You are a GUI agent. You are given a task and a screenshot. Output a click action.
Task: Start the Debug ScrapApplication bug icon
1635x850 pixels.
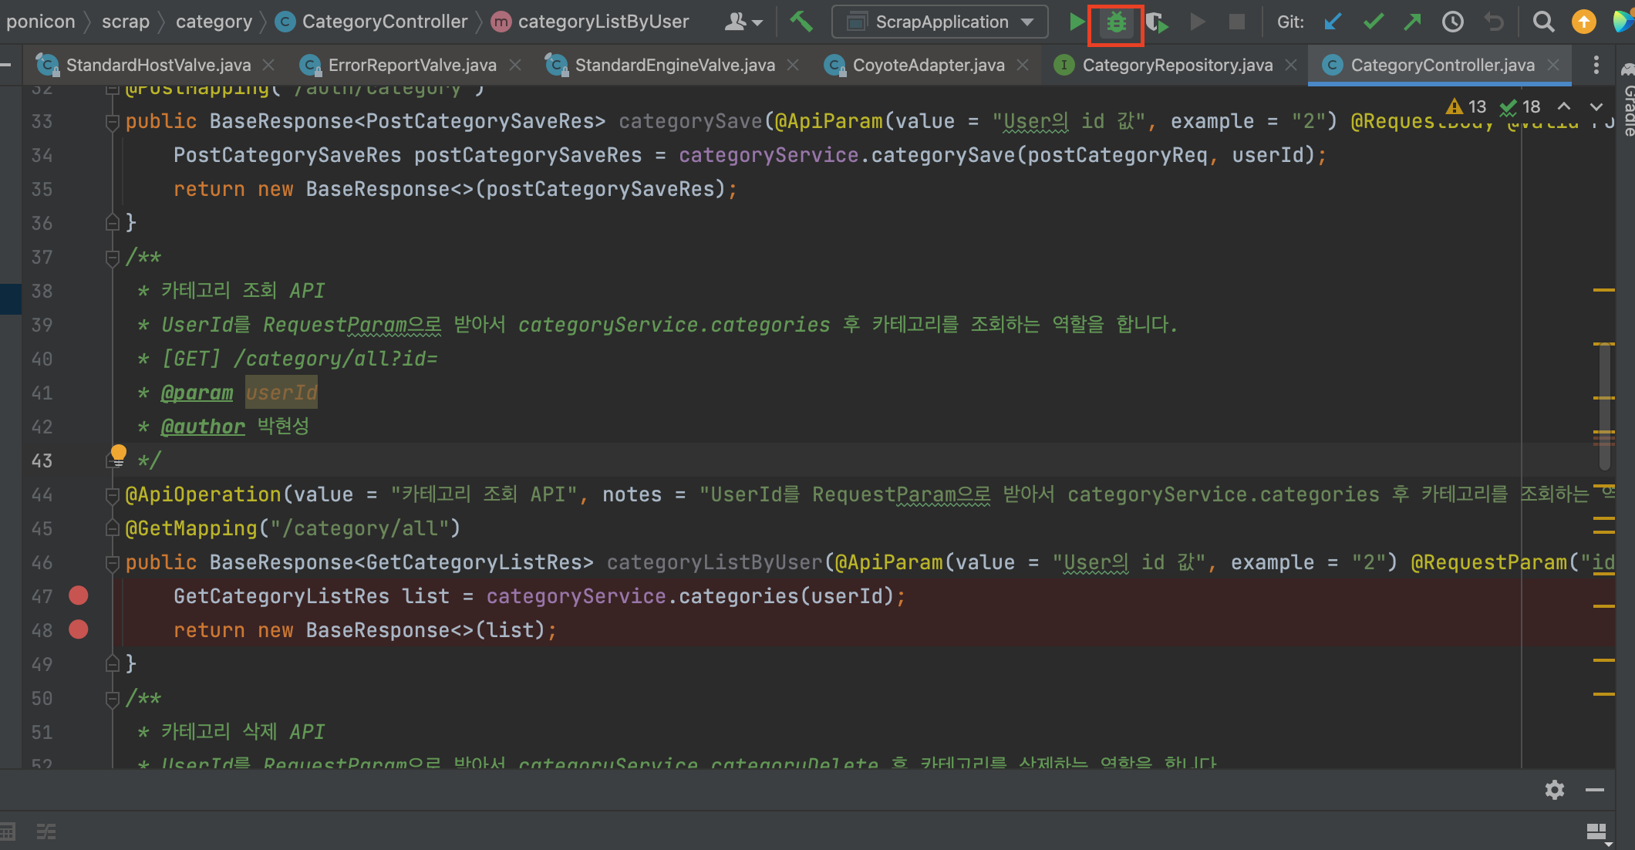tap(1116, 22)
